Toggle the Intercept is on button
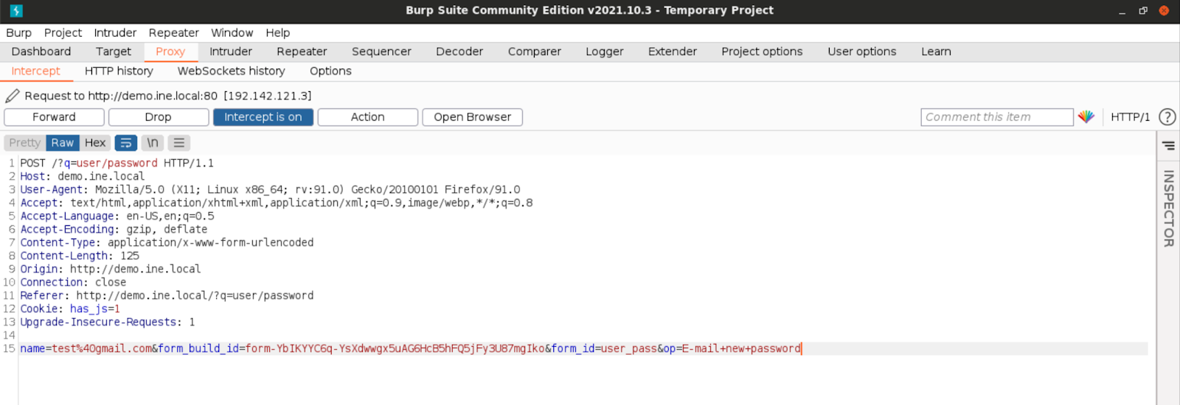This screenshot has height=405, width=1180. (263, 117)
